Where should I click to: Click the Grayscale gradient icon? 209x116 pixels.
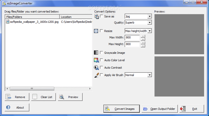96,52
